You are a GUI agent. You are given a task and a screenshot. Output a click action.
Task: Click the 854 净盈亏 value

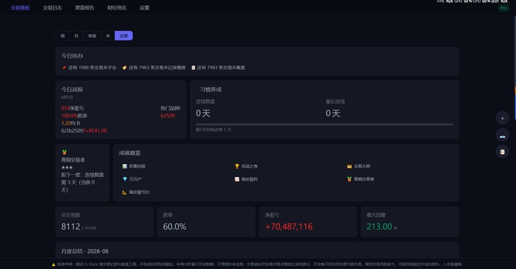(x=72, y=108)
